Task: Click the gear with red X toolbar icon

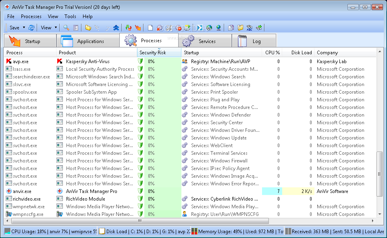Action: (x=160, y=28)
